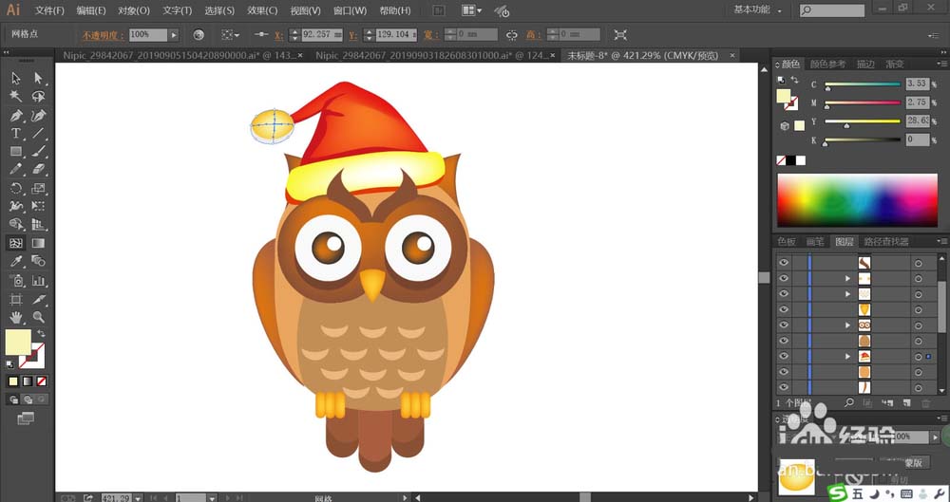Select the Symbol Sprayer tool
This screenshot has width=950, height=502.
(16, 280)
